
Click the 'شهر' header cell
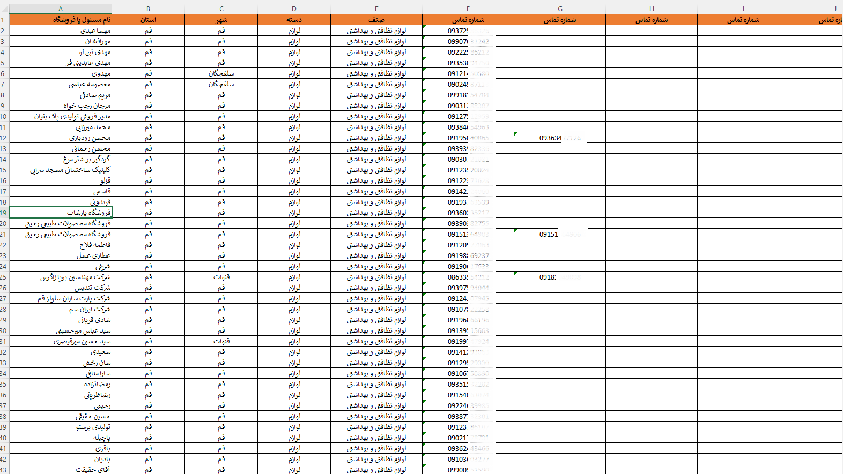point(221,20)
